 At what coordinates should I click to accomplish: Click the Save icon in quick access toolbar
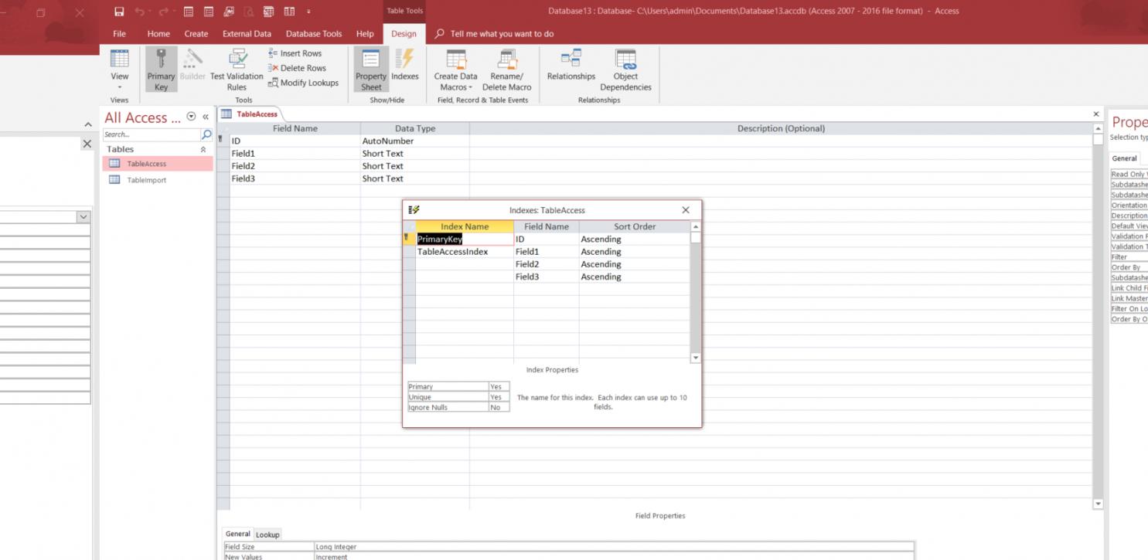tap(119, 12)
